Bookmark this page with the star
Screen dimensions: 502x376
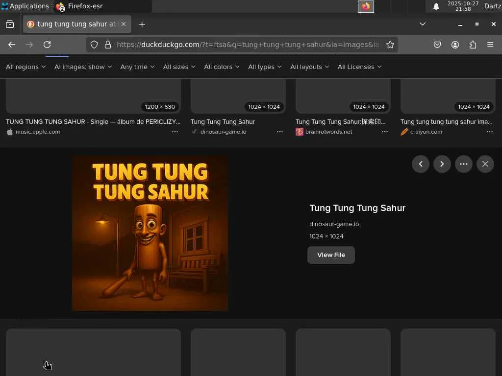click(x=390, y=45)
